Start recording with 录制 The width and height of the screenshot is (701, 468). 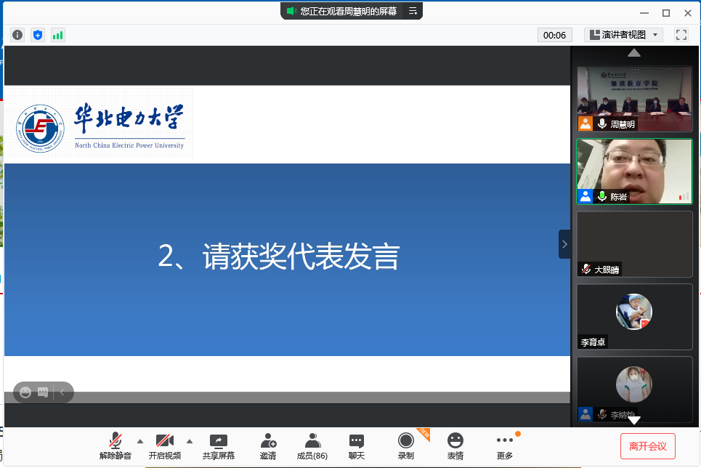[x=406, y=445]
